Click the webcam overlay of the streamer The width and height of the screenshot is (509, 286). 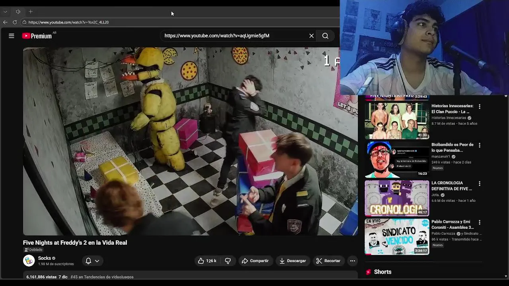(424, 47)
